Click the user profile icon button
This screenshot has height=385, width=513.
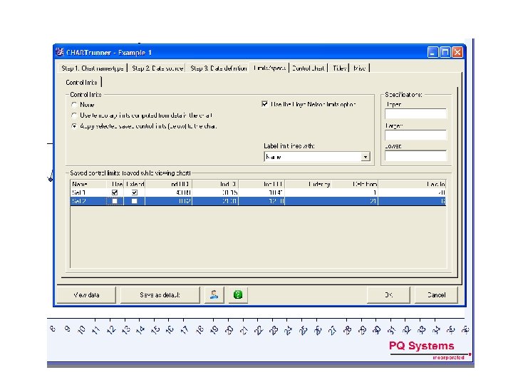(214, 294)
